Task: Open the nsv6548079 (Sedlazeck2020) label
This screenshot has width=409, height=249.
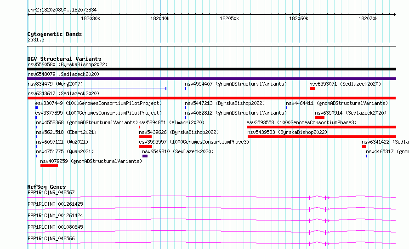Action: 63,74
